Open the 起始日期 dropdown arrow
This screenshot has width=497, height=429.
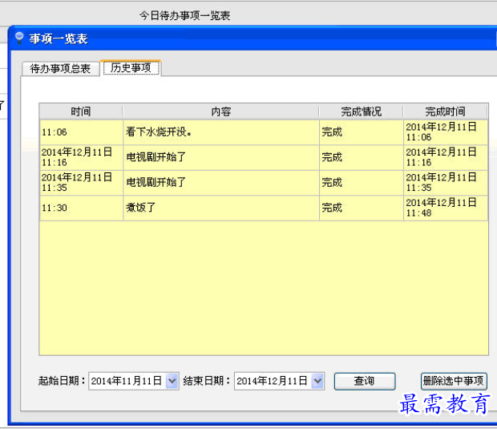[172, 382]
